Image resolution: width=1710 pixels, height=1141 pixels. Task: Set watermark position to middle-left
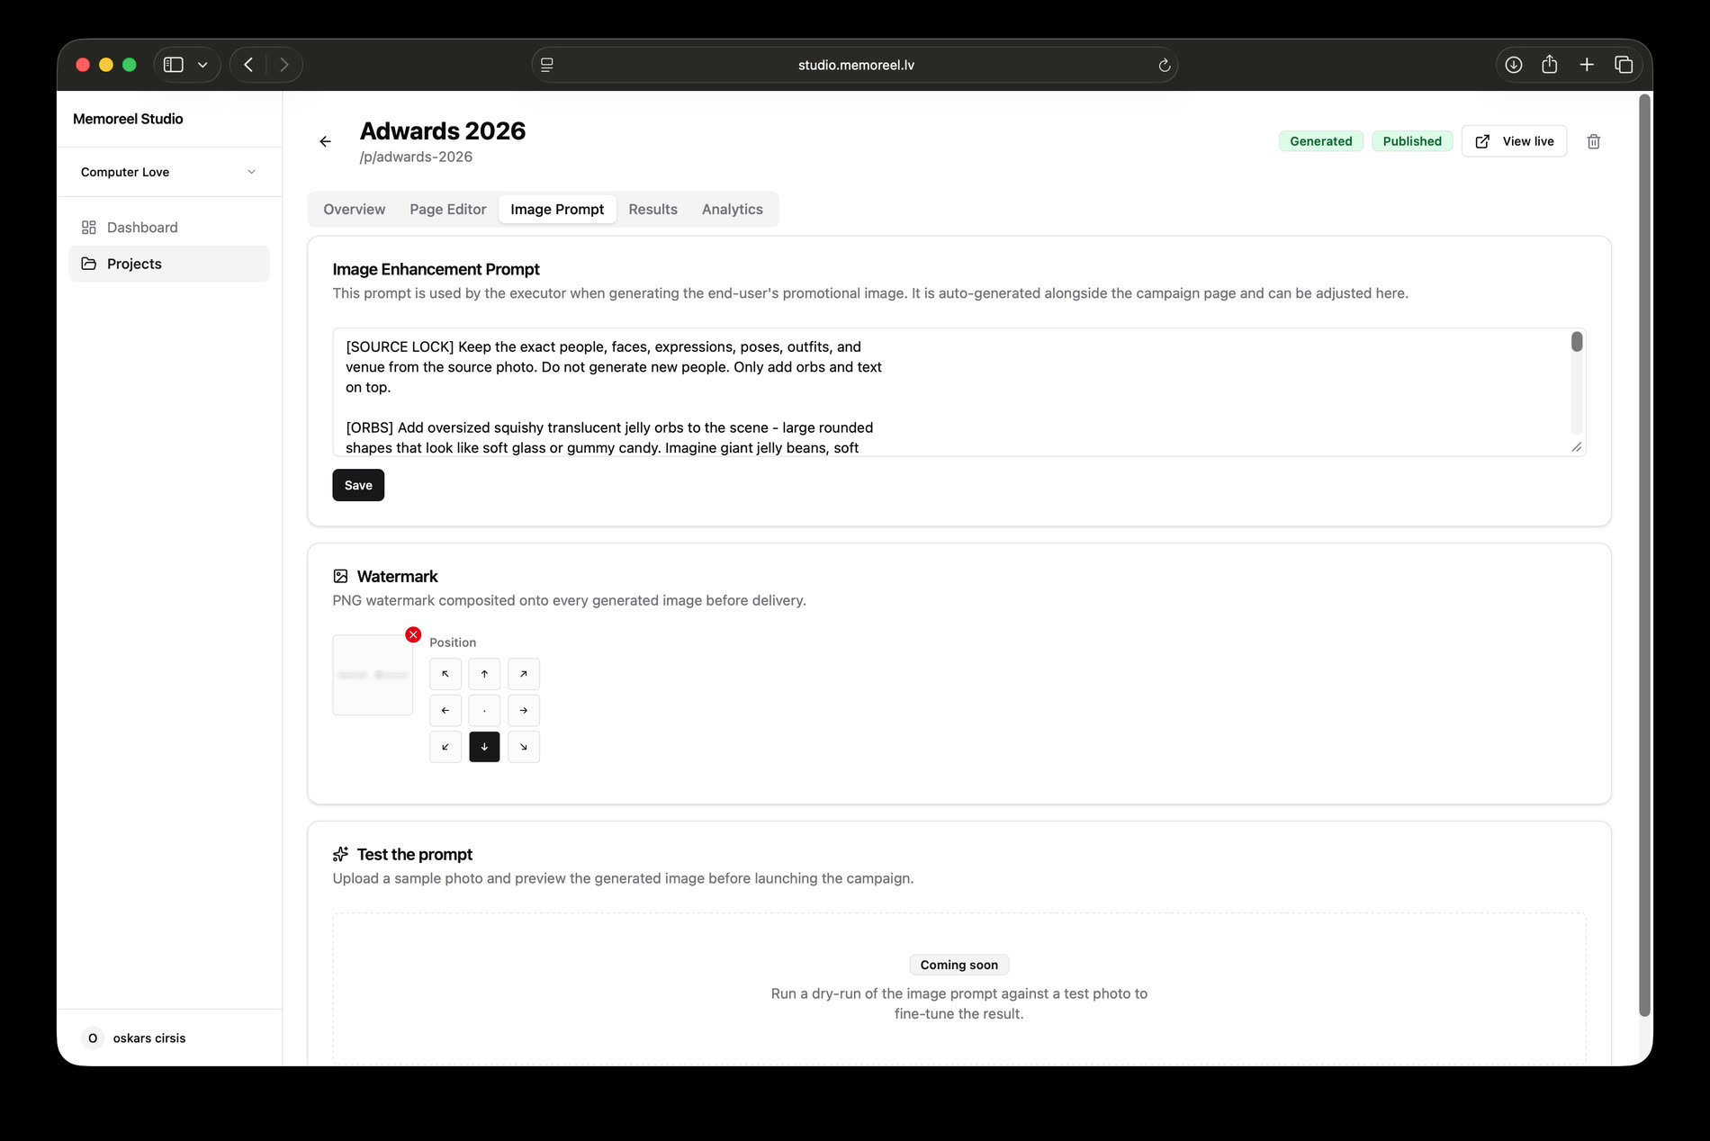[x=445, y=711]
